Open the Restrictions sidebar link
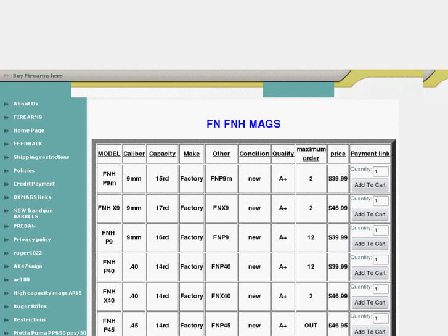 point(30,320)
